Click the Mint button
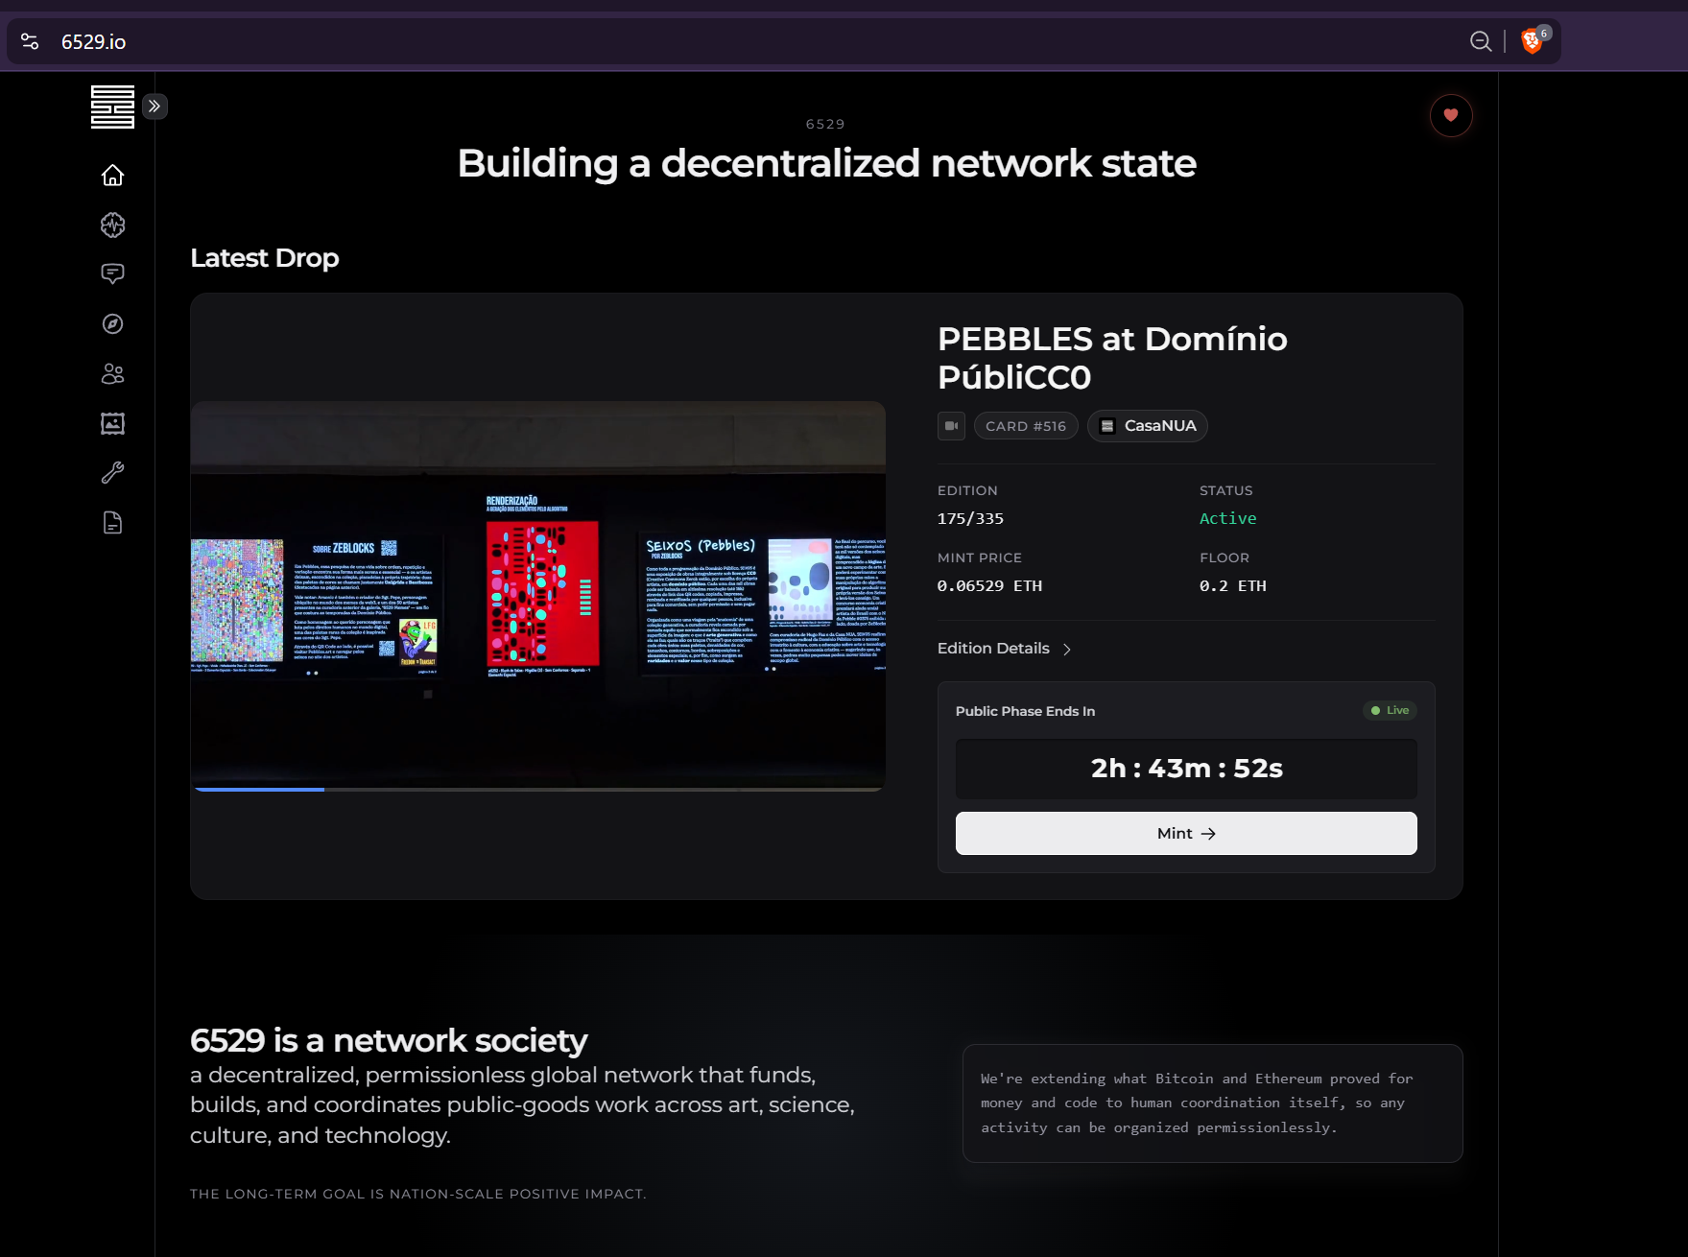1688x1257 pixels. 1186,834
